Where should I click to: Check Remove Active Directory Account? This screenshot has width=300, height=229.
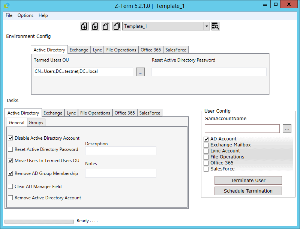(10, 198)
